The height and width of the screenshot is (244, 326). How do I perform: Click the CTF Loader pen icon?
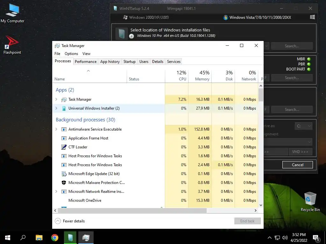pos(64,147)
